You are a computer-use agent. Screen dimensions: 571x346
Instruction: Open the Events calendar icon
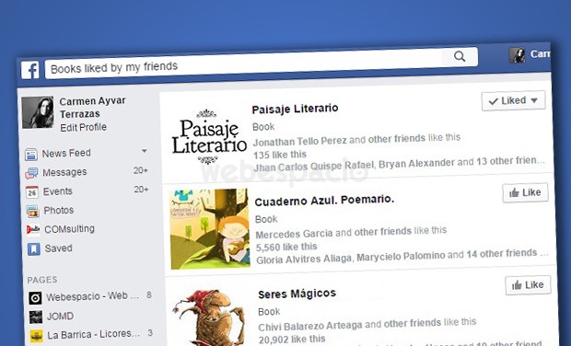pos(32,192)
